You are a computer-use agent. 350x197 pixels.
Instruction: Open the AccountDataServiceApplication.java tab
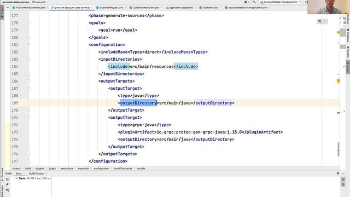(x=247, y=8)
